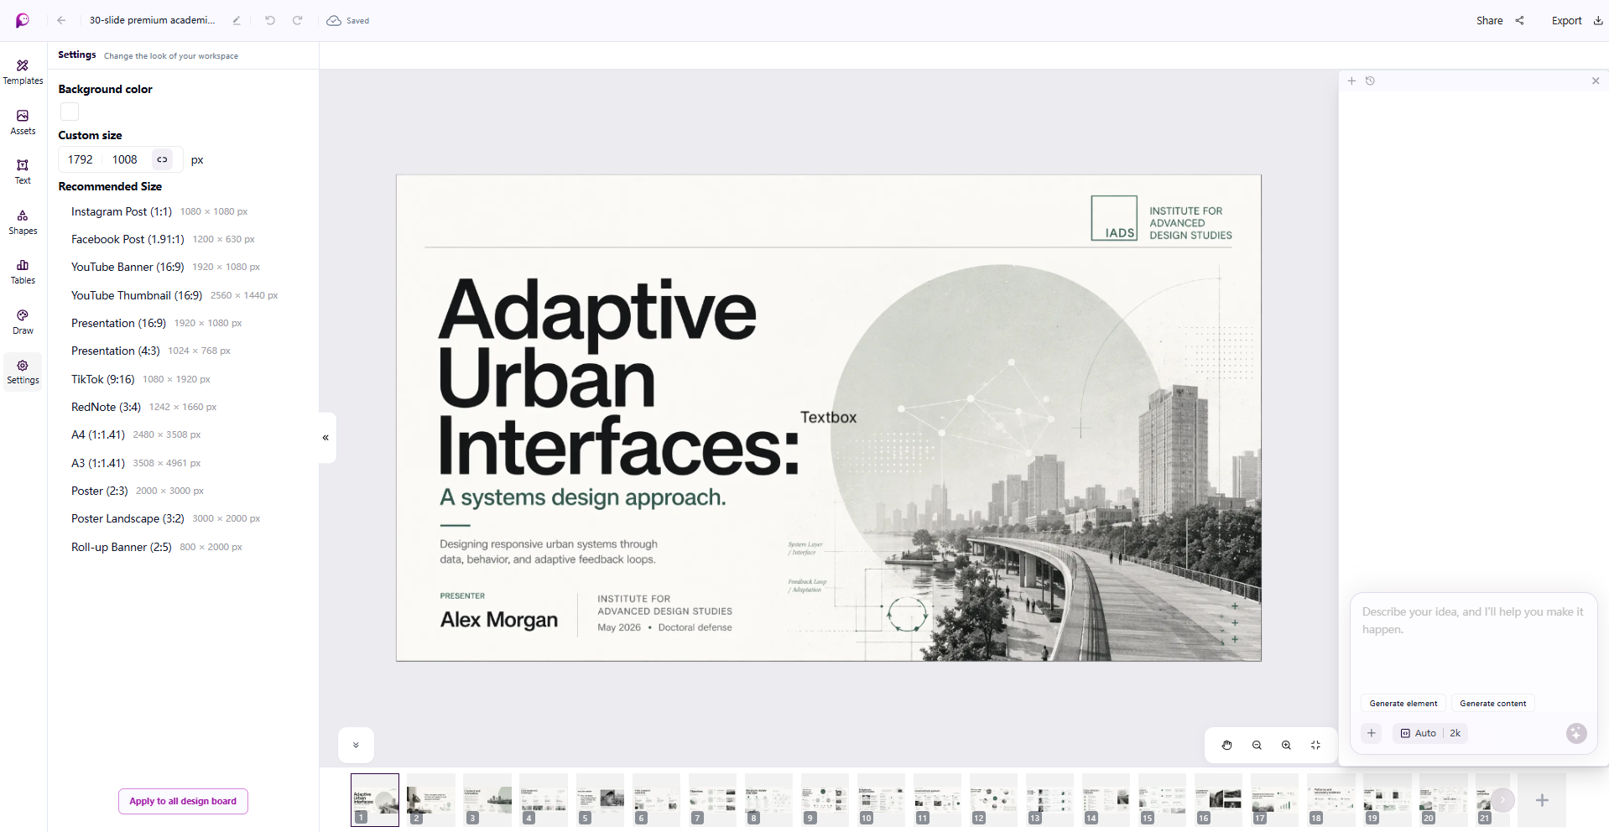Open the Settings tab in sidebar
Screen dimensions: 1609x832
(23, 372)
